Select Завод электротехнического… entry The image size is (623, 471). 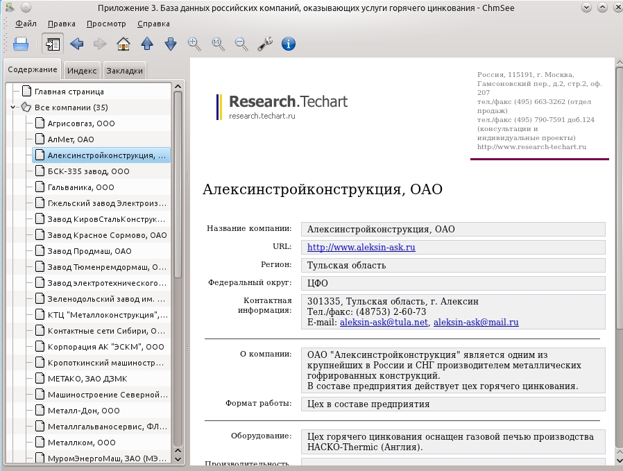[x=107, y=283]
